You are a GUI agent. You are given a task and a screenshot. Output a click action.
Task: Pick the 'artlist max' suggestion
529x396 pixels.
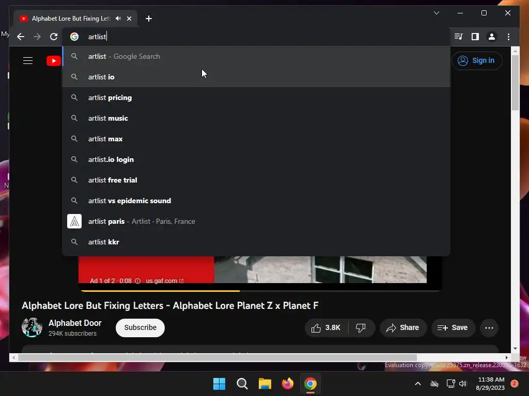point(256,139)
